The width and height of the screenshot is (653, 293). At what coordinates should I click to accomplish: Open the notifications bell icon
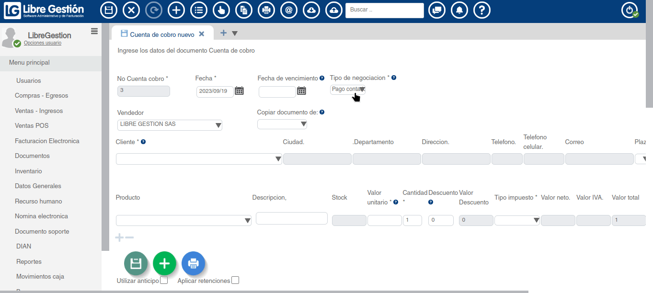[459, 10]
